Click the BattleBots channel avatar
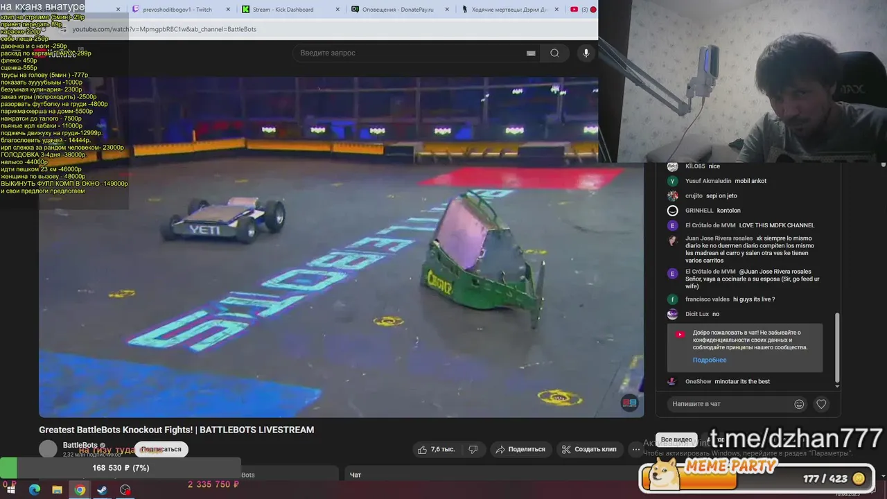The image size is (887, 499). (48, 449)
